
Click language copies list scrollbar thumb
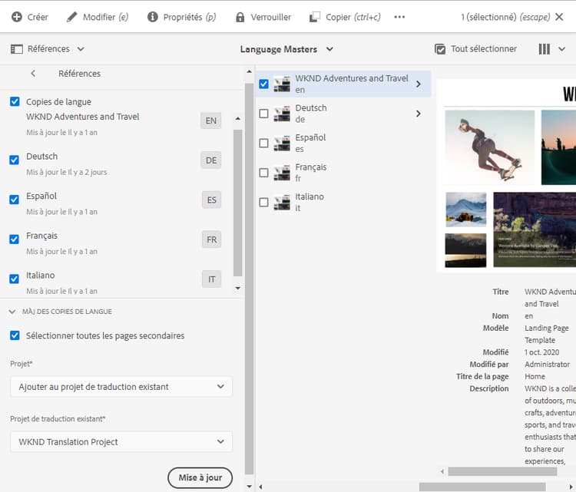(237, 203)
